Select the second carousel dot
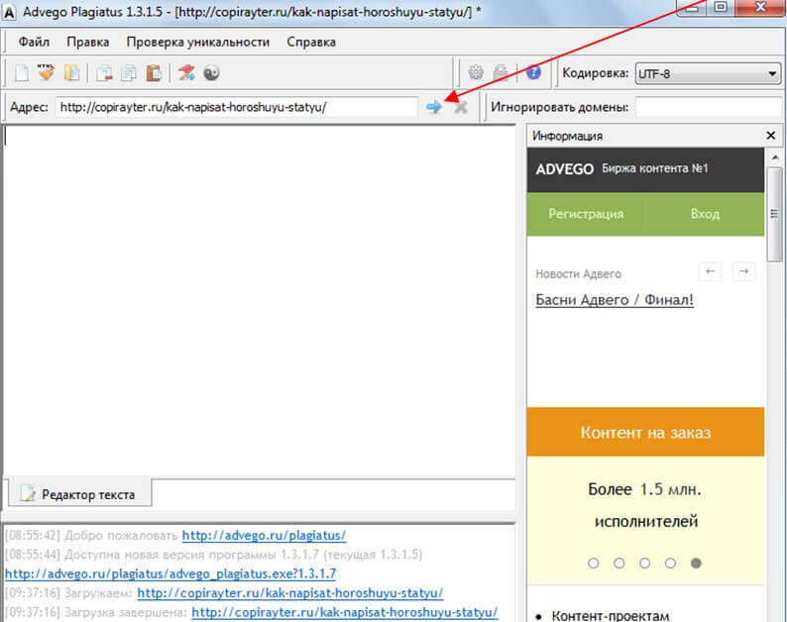Viewport: 787px width, 622px height. [618, 563]
